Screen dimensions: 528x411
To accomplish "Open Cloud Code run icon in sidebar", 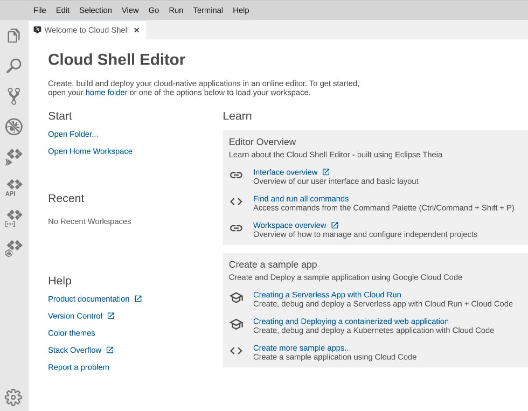I will coord(14,157).
